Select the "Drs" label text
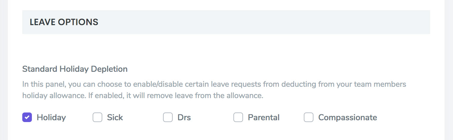The width and height of the screenshot is (453, 140). pyautogui.click(x=184, y=118)
